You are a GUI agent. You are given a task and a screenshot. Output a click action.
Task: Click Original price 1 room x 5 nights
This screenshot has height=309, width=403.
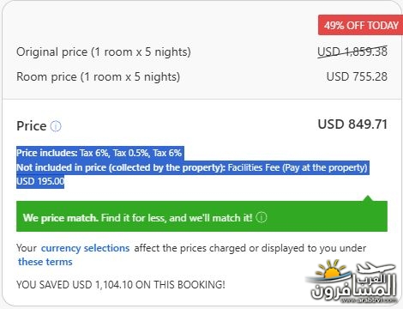click(104, 51)
